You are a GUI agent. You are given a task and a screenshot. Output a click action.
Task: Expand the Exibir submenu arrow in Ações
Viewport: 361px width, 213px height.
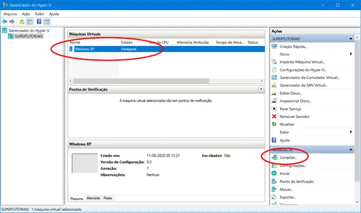[351, 132]
